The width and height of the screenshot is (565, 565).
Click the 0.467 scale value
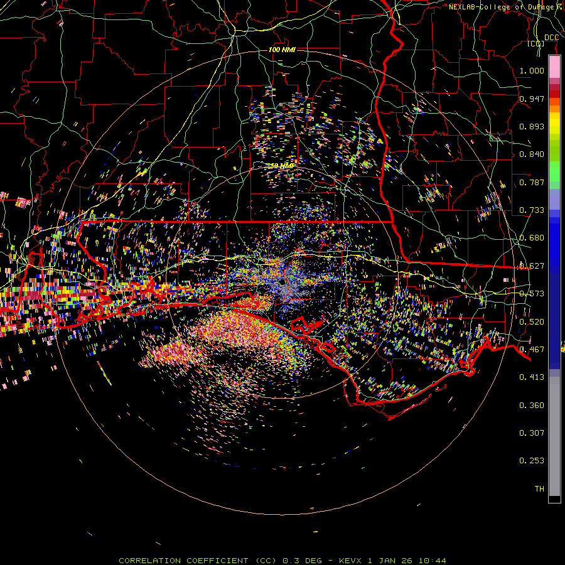tap(532, 349)
